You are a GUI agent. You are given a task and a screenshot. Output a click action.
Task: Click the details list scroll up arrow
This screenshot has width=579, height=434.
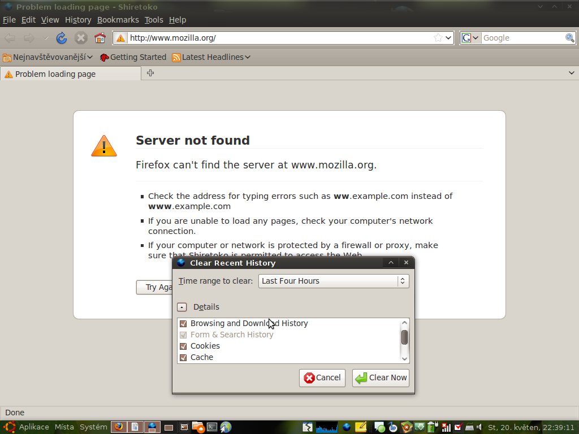404,323
